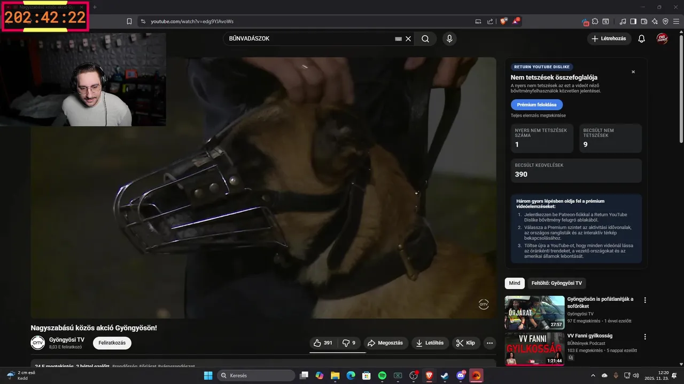
Task: Open weather widget showing 2 cm eső
Action: pyautogui.click(x=21, y=375)
